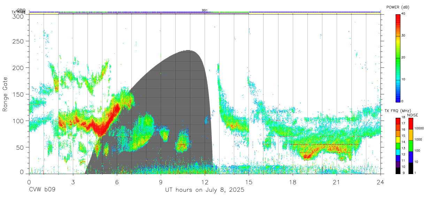
Task: Click the POWER (dB) colorbar title
Action: tap(398, 7)
